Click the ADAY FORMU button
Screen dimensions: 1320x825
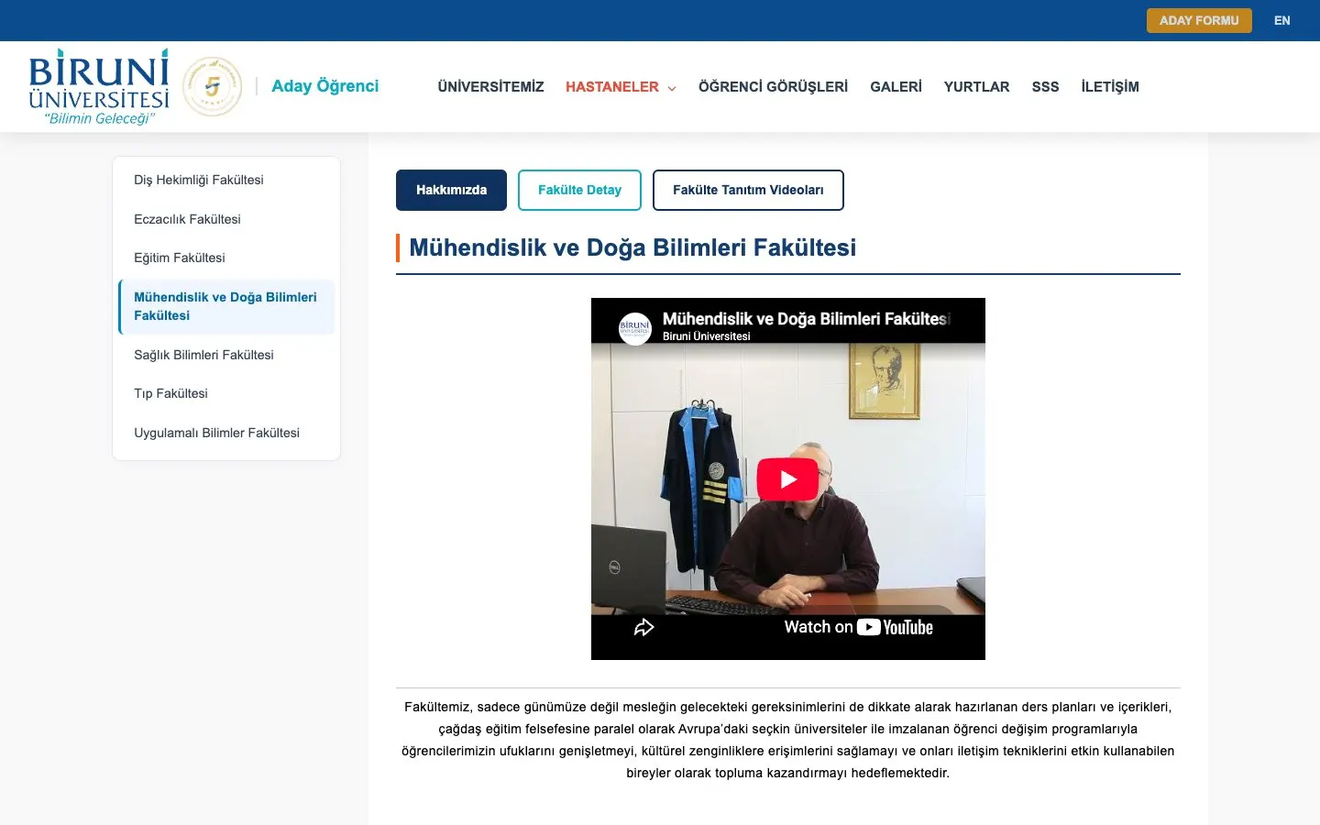point(1199,20)
